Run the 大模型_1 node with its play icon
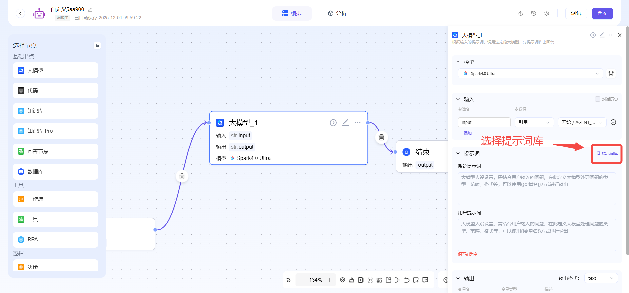 pos(333,123)
